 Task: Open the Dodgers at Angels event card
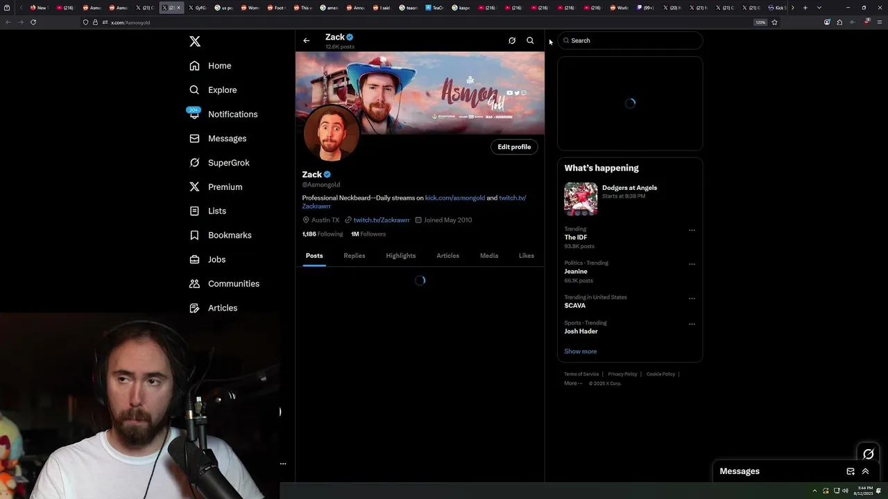tap(630, 199)
